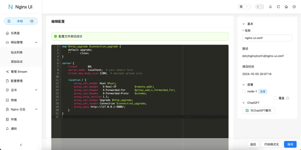Collapse the sidebar with the left arrow
Screen dimensions: 301x150
coord(21,145)
